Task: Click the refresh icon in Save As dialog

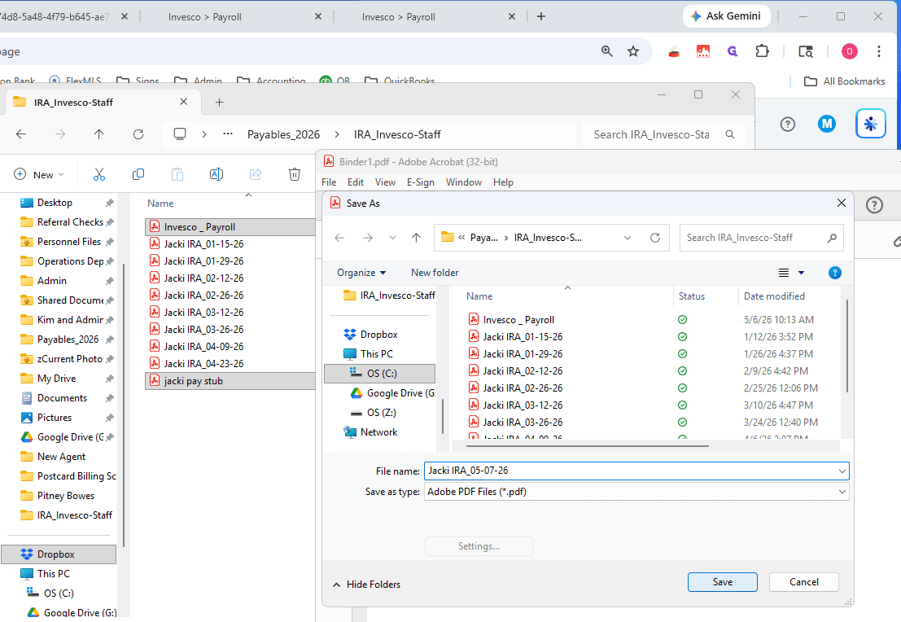Action: [655, 238]
